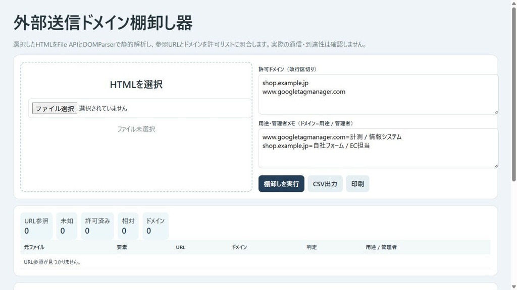Click the ドメイン column header in table
Viewport: 517px width, 290px height.
click(239, 247)
